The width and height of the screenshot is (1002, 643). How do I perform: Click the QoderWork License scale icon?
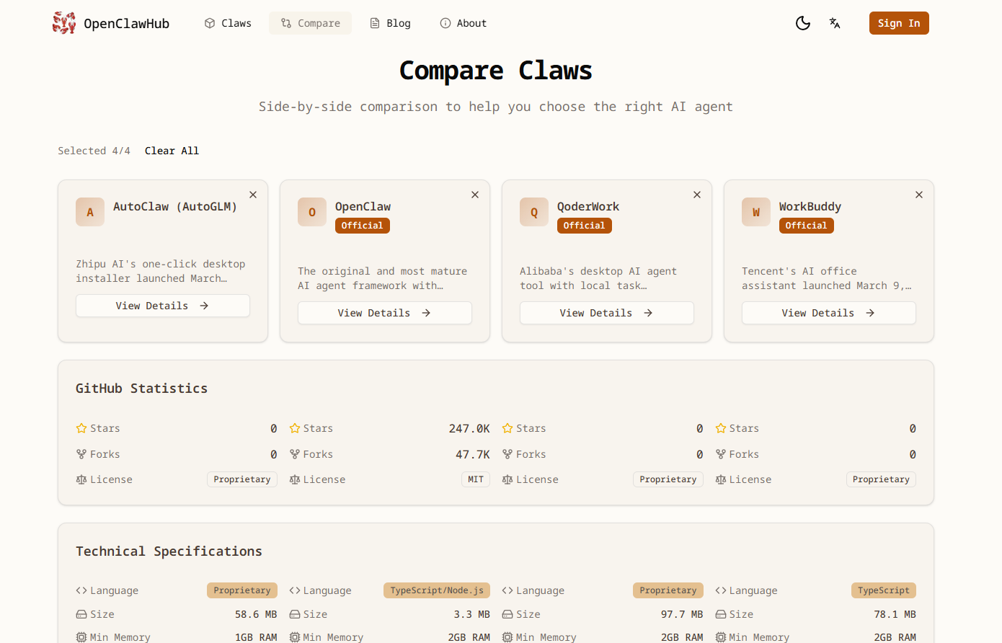[x=507, y=479]
